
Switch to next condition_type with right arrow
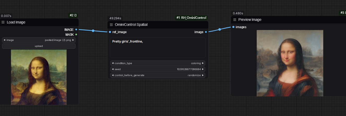point(203,63)
